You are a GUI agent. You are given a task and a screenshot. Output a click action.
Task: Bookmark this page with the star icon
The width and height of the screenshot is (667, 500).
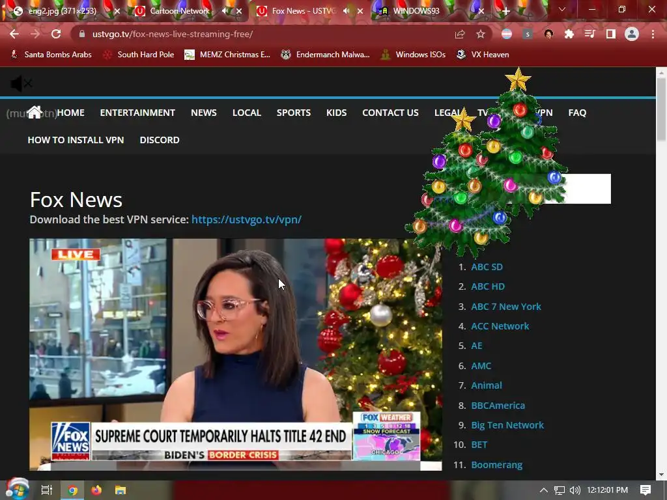click(x=480, y=34)
